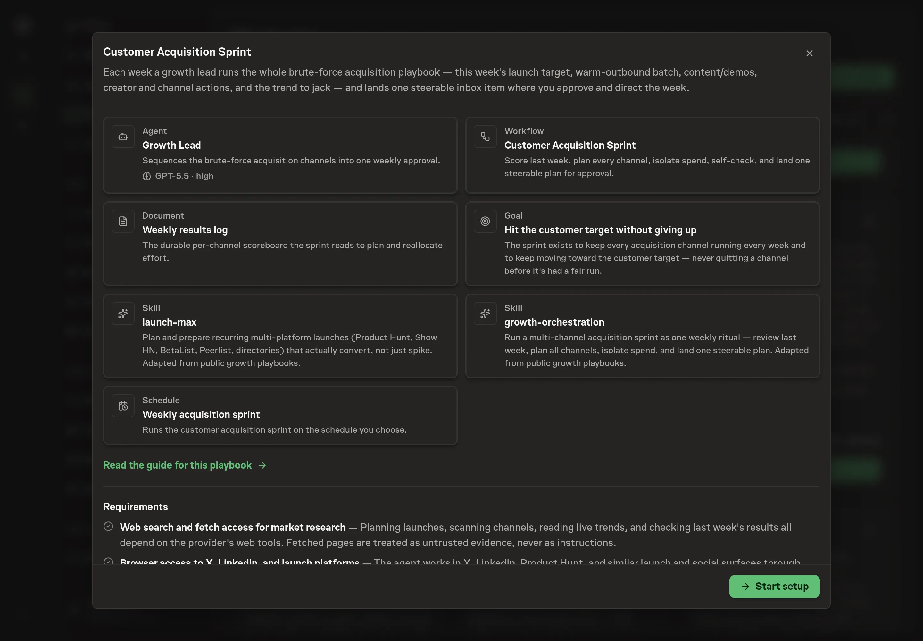
Task: Click the target icon on the Goal card
Action: point(485,221)
